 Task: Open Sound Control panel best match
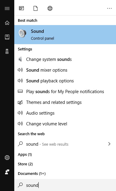[x=65, y=35]
